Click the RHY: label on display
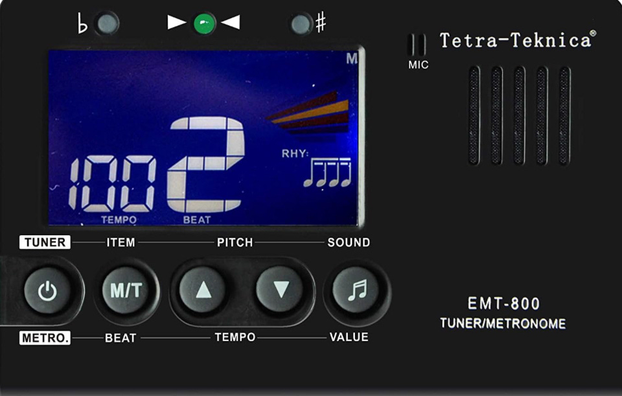 tap(295, 154)
